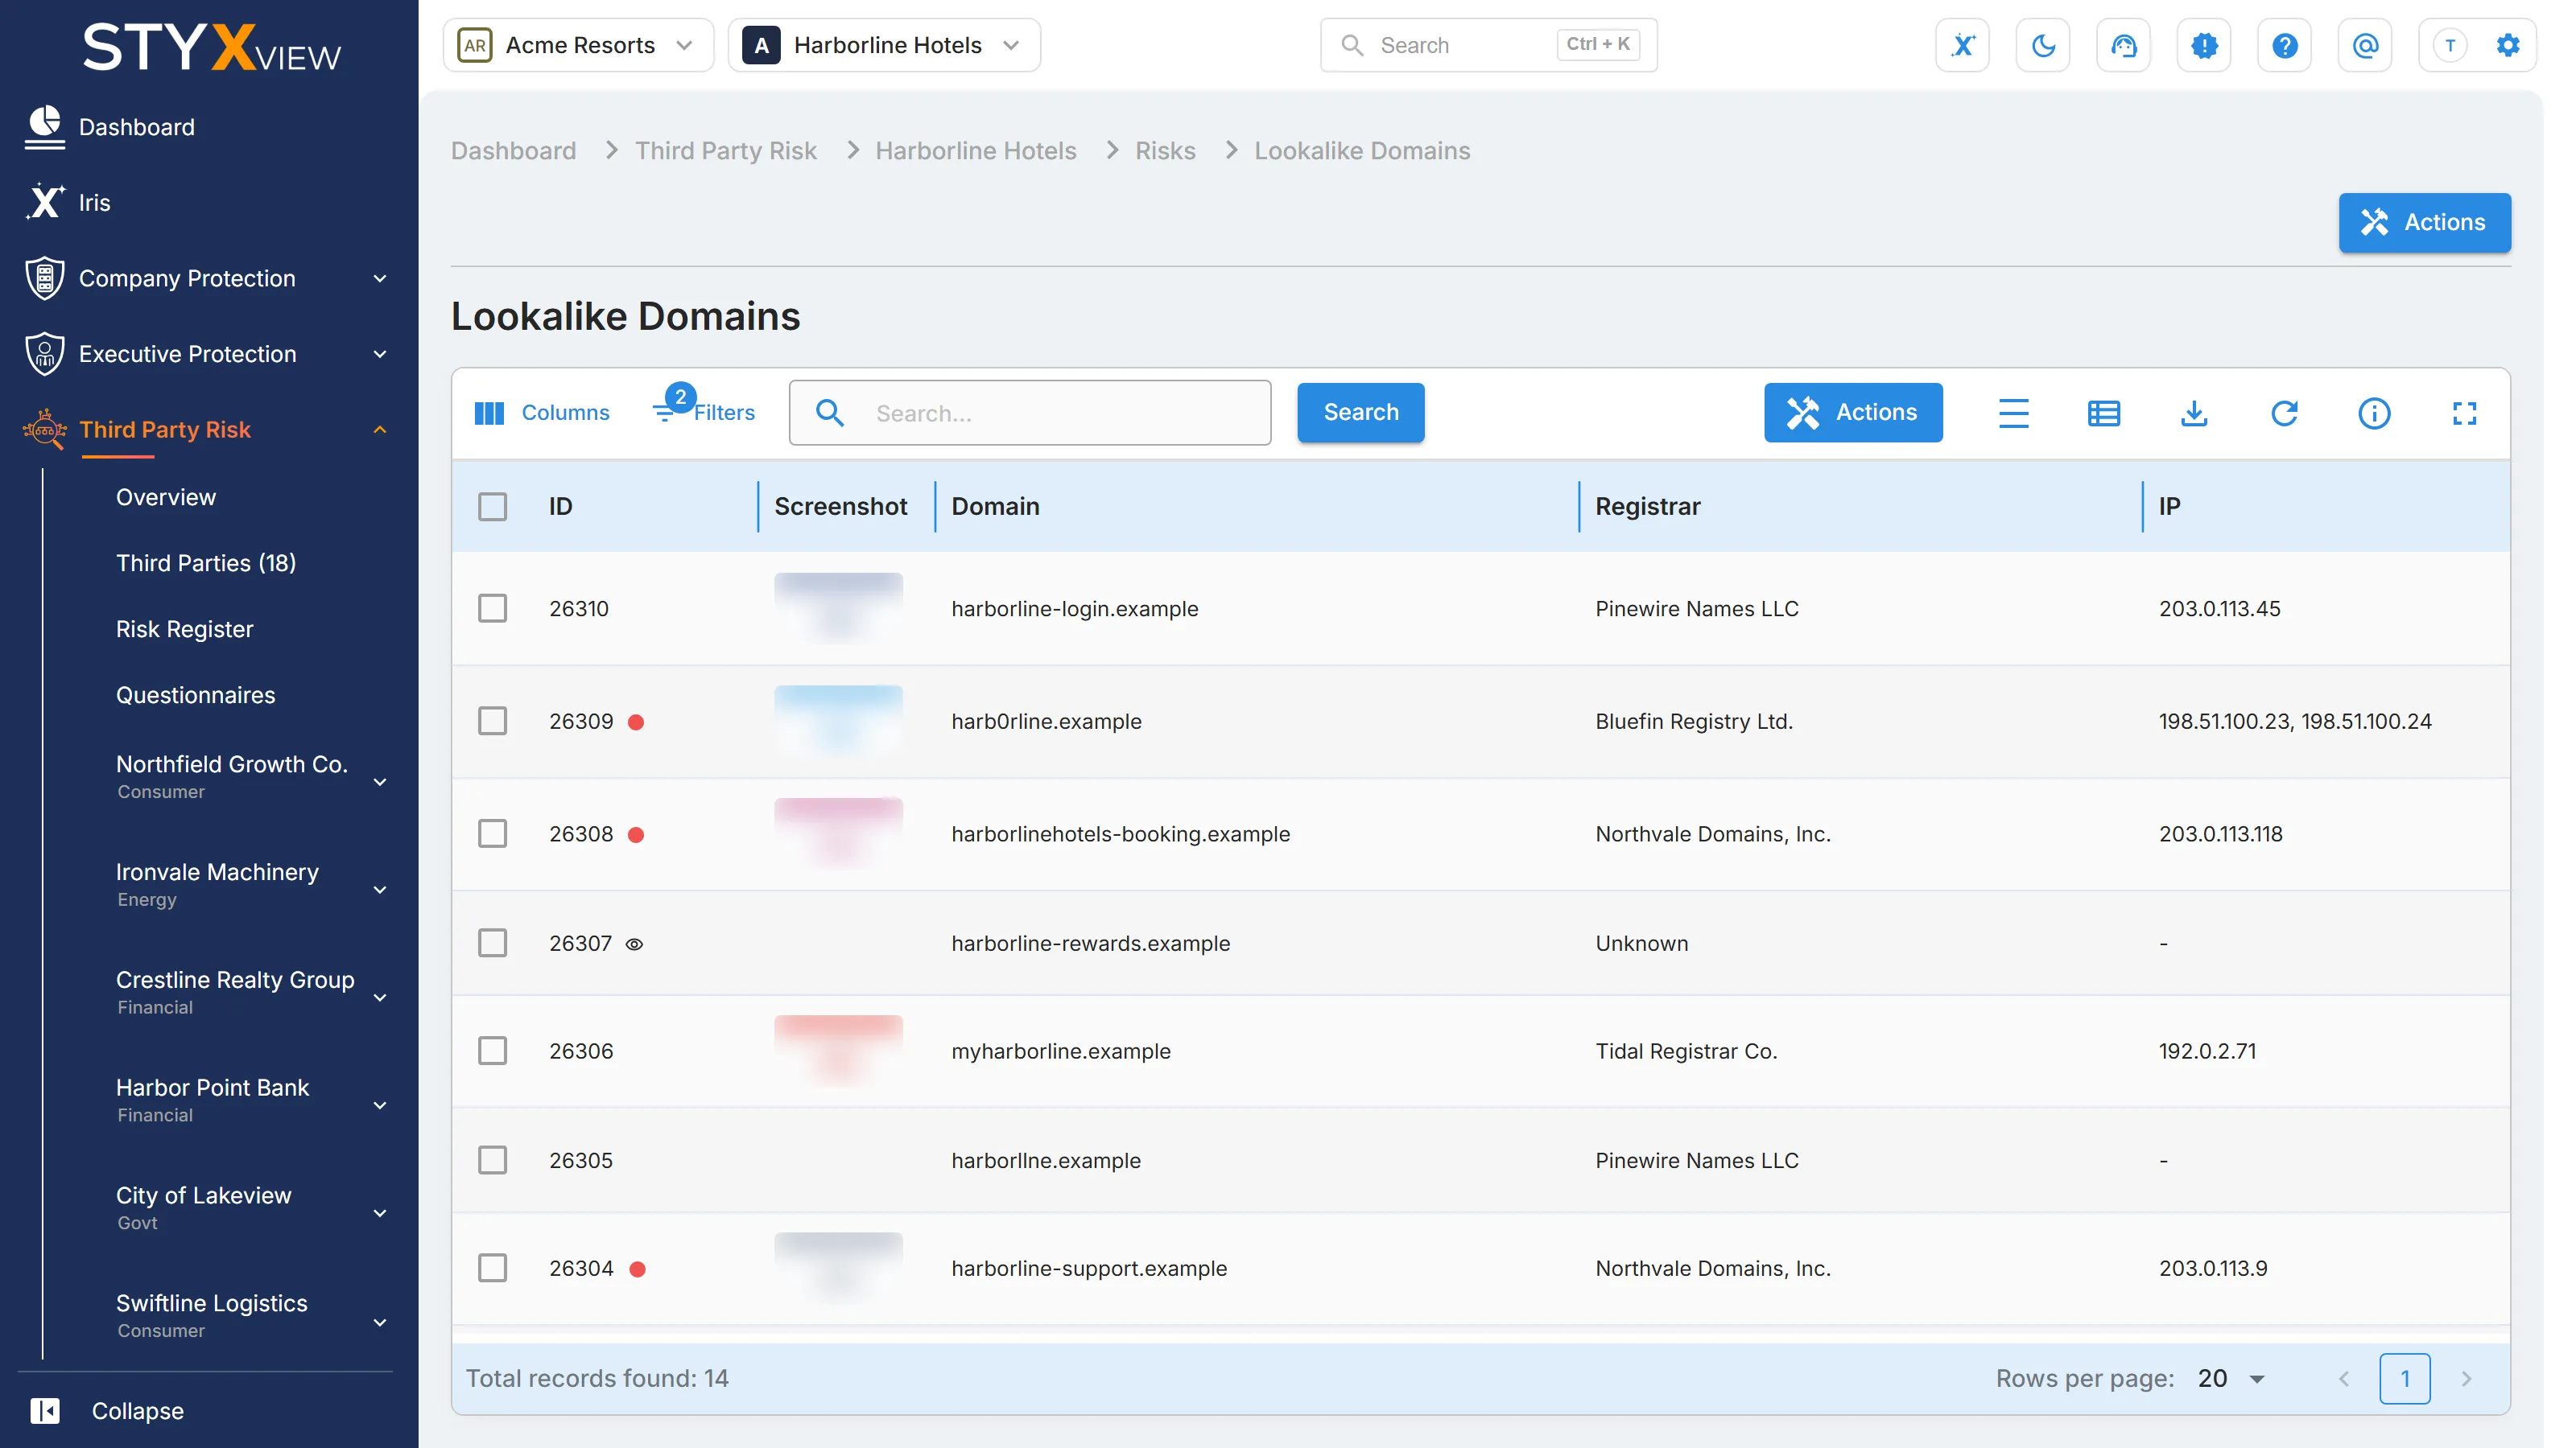This screenshot has width=2576, height=1448.
Task: Open Rows per page dropdown
Action: (2232, 1378)
